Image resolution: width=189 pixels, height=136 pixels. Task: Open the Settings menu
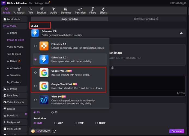click(x=38, y=3)
